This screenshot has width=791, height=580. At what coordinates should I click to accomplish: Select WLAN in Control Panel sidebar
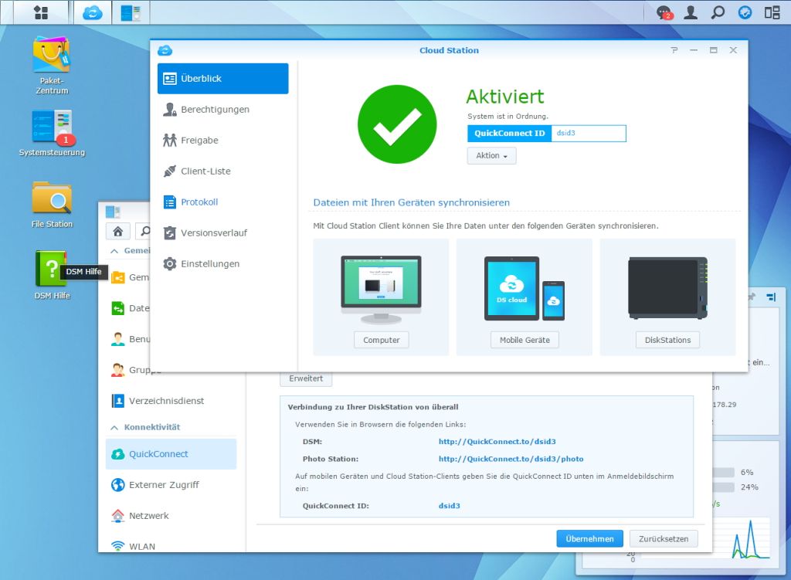click(171, 546)
